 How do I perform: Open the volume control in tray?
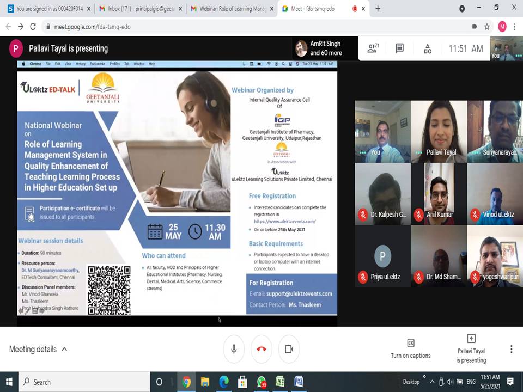(451, 382)
